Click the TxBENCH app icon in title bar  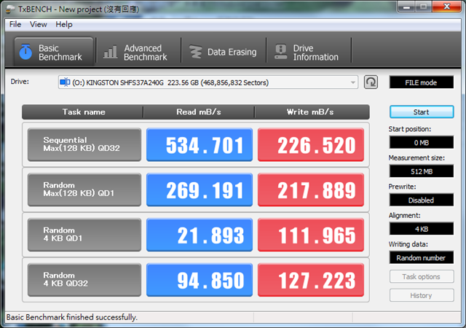10,9
